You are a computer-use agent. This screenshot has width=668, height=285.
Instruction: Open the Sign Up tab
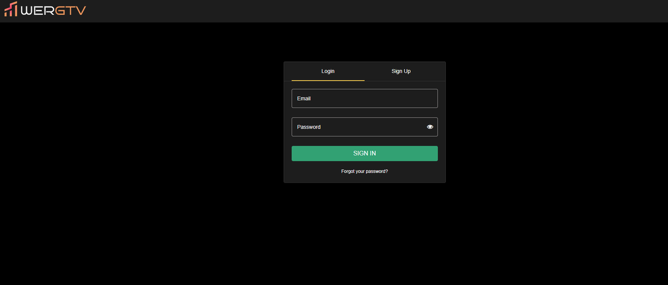401,71
